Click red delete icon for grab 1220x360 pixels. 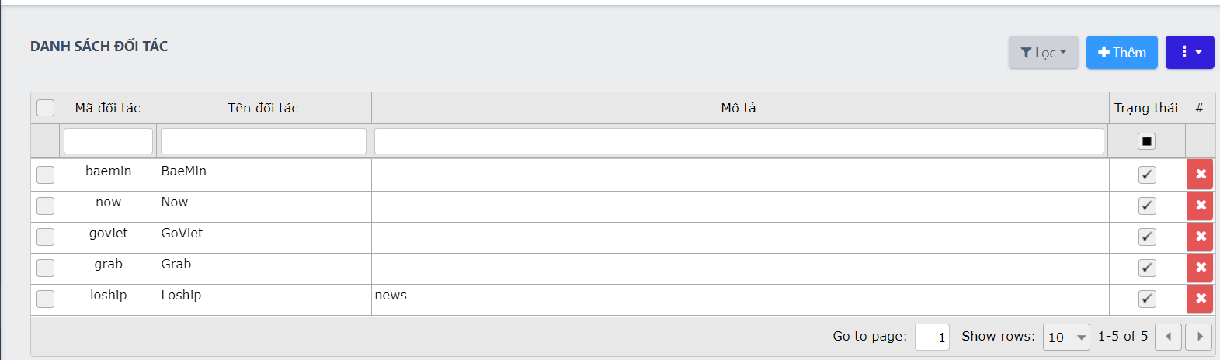click(x=1200, y=268)
